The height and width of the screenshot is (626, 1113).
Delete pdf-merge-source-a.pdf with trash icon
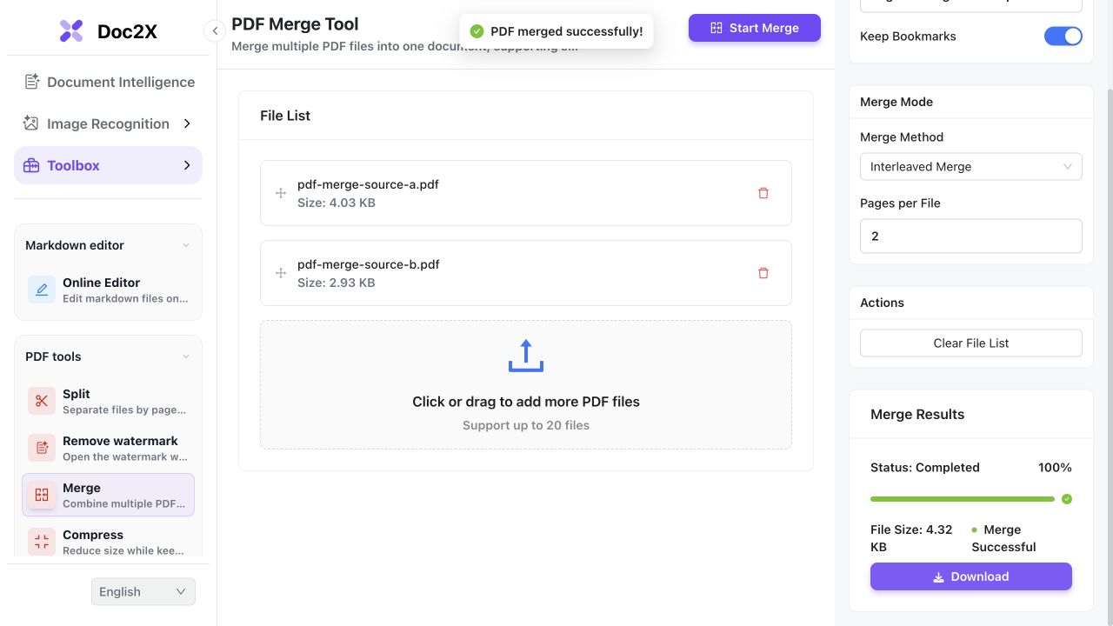coord(763,193)
